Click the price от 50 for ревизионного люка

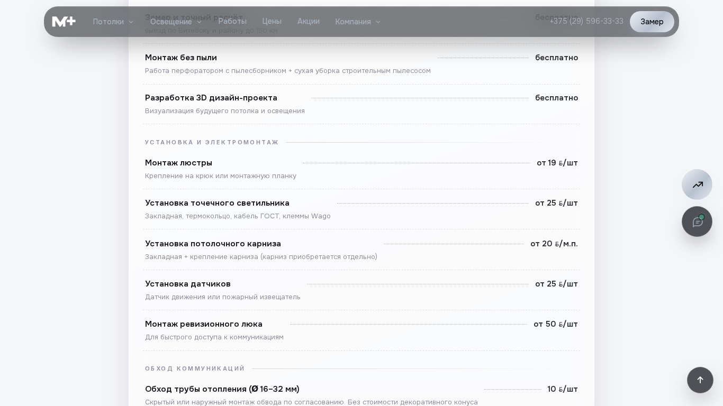tap(556, 324)
